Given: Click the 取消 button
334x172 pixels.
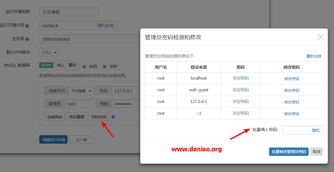Looking at the screenshot, I should (316, 152).
